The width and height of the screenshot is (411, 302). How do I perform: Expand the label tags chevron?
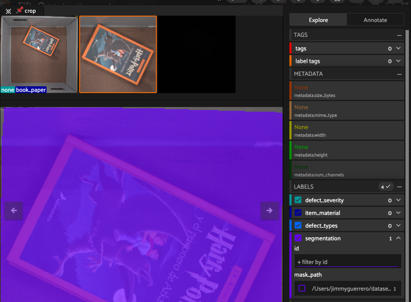click(x=398, y=61)
